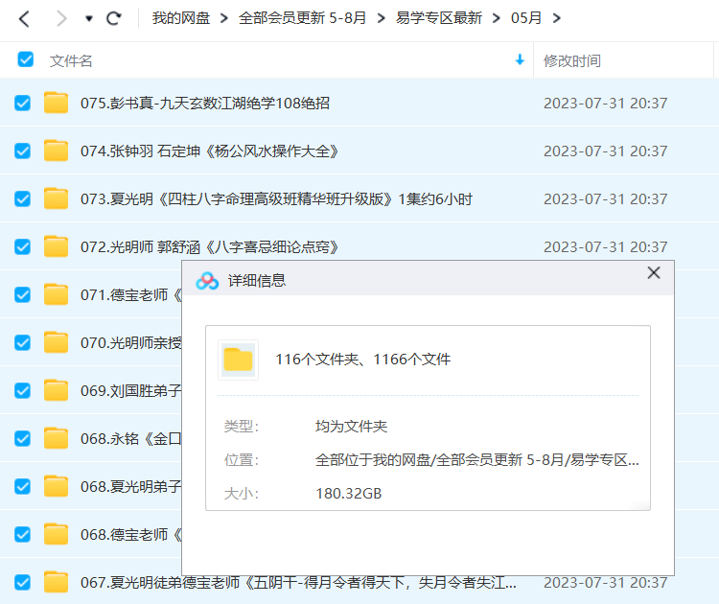Close the 详细信息 dialog
The image size is (719, 604).
pos(654,273)
